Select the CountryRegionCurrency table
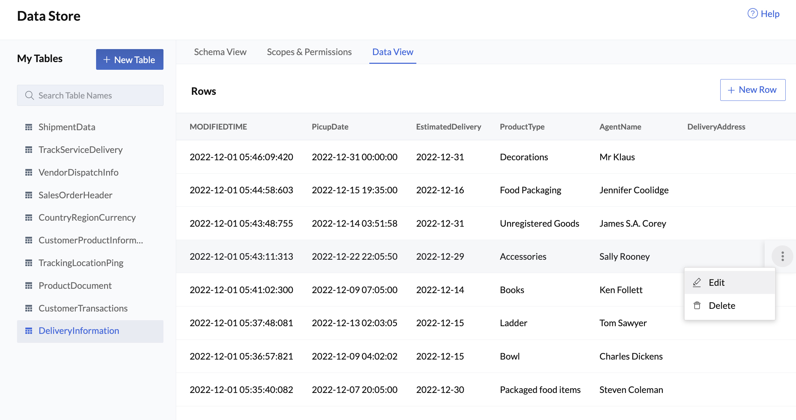This screenshot has width=796, height=420. point(87,218)
